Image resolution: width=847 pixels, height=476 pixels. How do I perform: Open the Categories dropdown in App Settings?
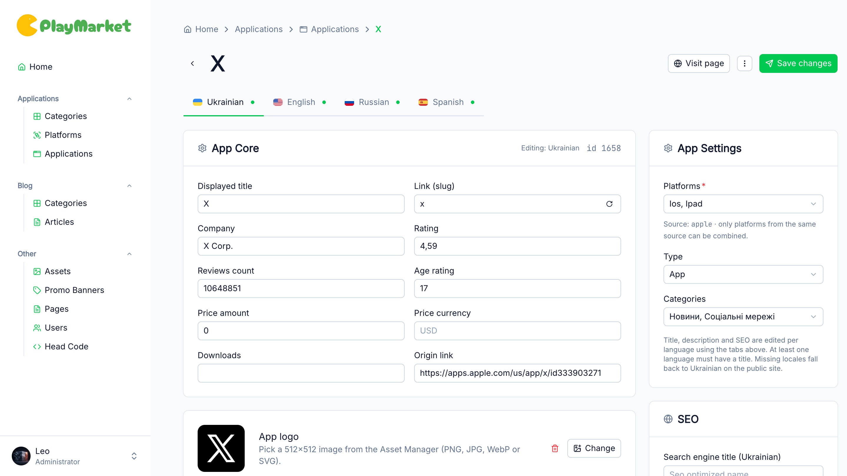(743, 317)
